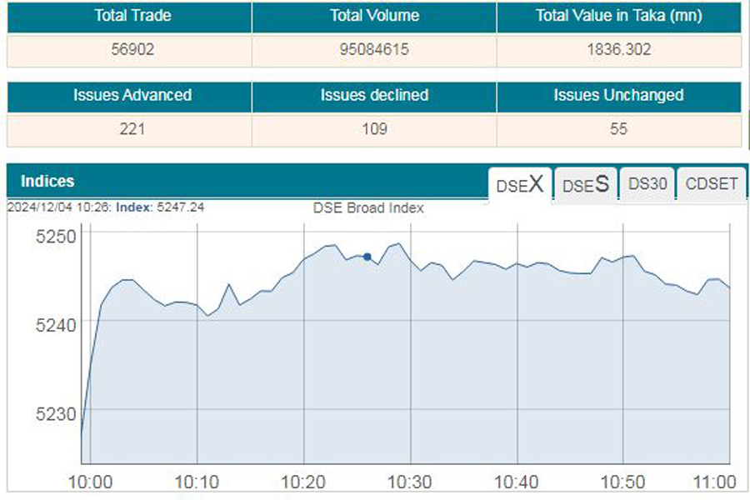750x500 pixels.
Task: Show the CDSET index chart tab
Action: pyautogui.click(x=711, y=184)
